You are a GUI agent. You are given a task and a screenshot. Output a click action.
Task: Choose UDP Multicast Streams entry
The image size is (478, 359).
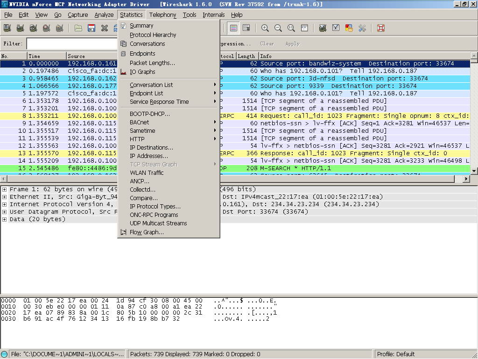coord(169,223)
